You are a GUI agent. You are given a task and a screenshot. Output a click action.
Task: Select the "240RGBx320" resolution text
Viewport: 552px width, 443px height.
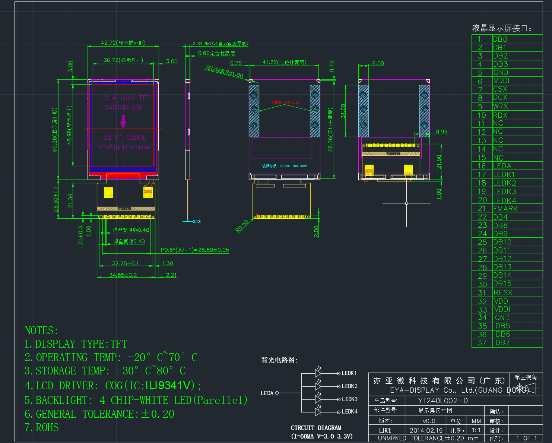click(124, 108)
